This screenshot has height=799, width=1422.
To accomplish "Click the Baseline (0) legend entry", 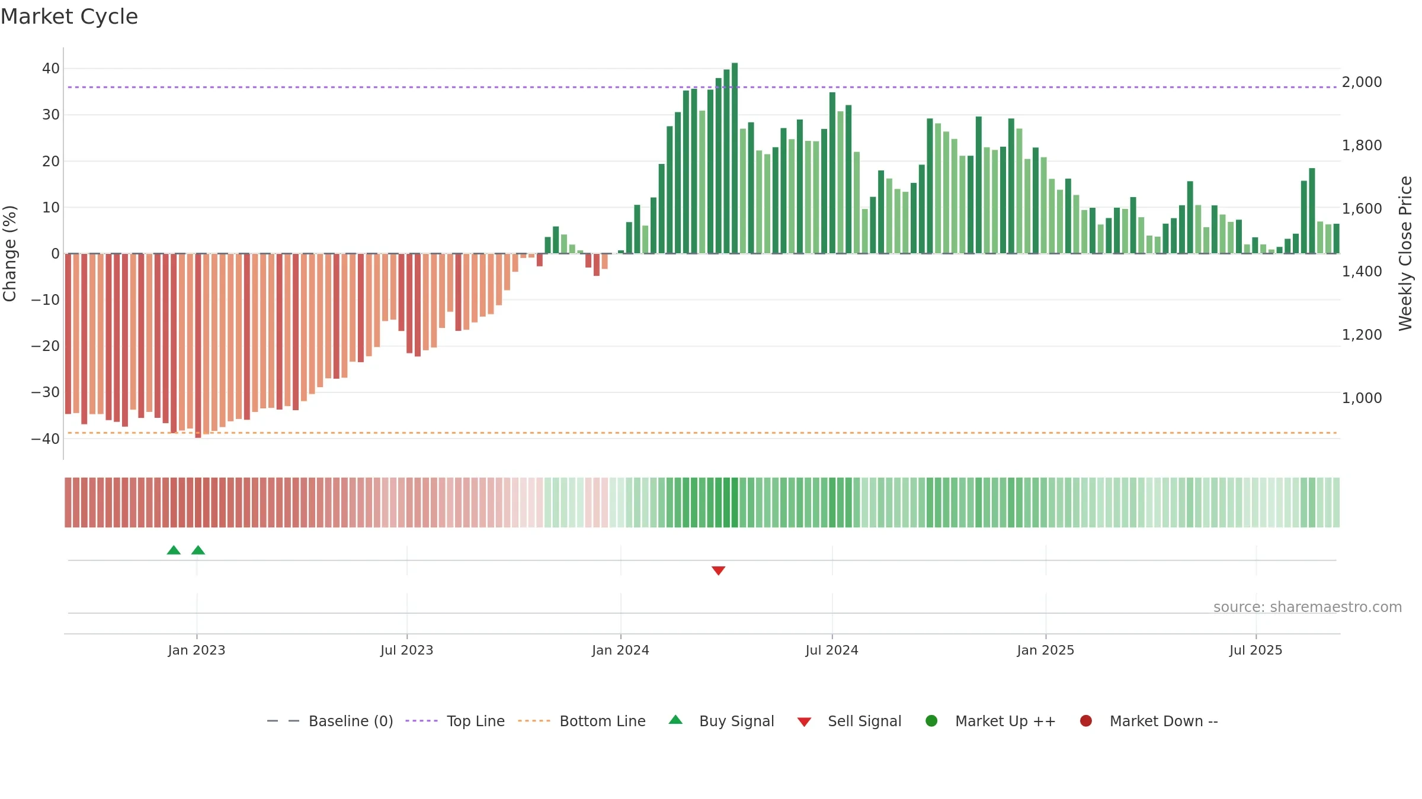I will click(330, 721).
